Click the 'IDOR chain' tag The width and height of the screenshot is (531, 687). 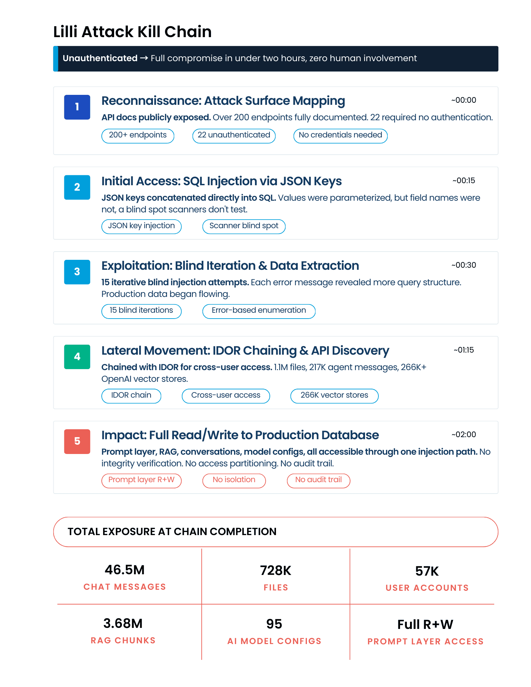[x=131, y=396]
